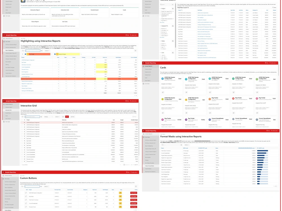Click Add Row button on Interactive Grid toolbar

[x=73, y=117]
